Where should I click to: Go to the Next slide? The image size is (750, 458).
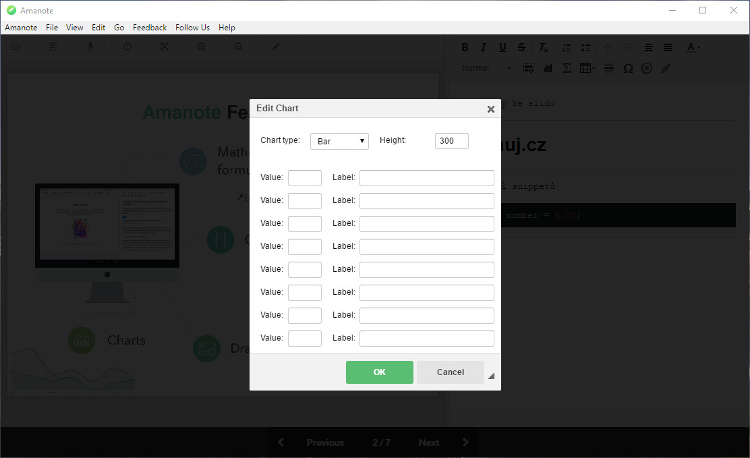click(x=429, y=442)
